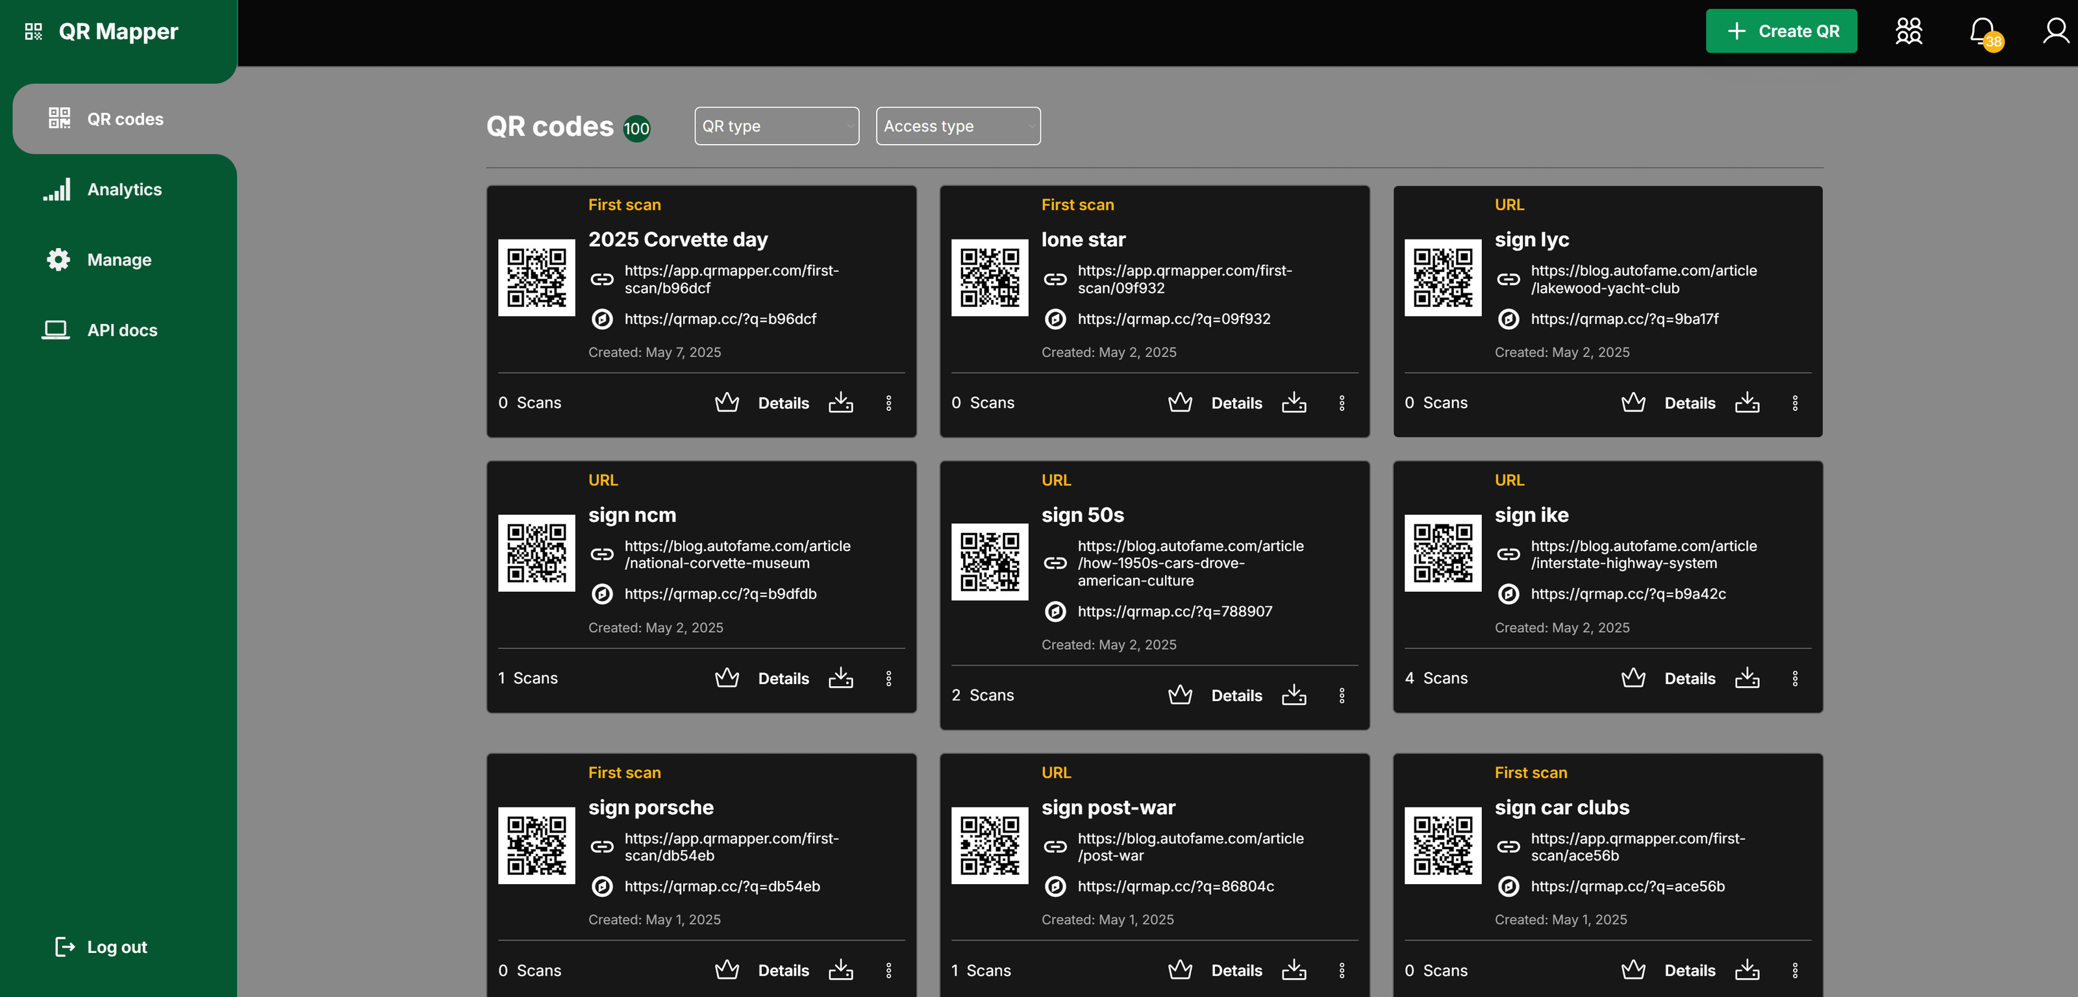Open the notifications bell icon
This screenshot has width=2078, height=997.
point(1981,31)
